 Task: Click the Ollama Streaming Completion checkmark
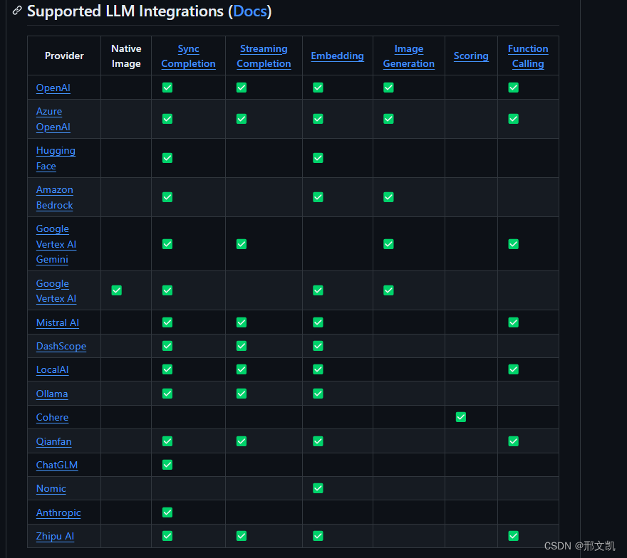point(242,394)
